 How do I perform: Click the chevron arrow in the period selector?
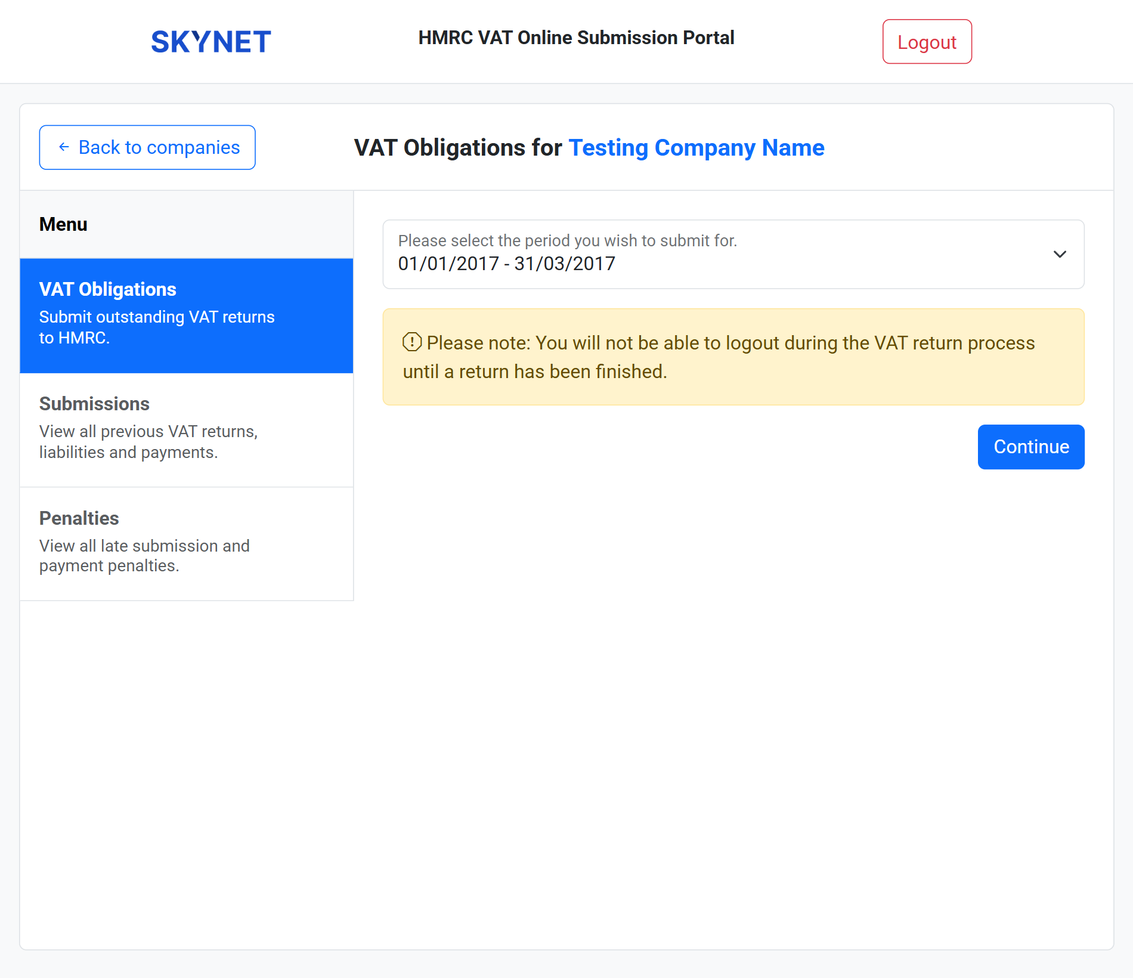pyautogui.click(x=1059, y=255)
